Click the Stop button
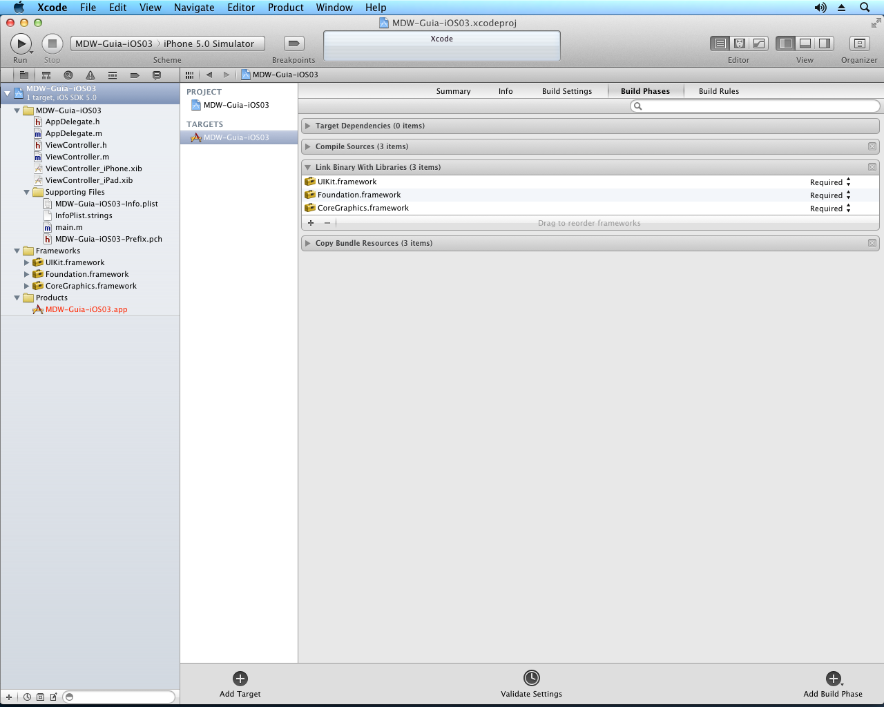The height and width of the screenshot is (707, 884). point(52,43)
